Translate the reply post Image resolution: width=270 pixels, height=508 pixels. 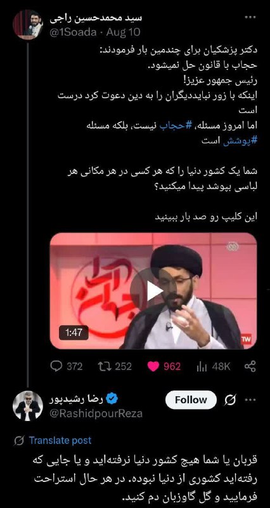pyautogui.click(x=60, y=440)
